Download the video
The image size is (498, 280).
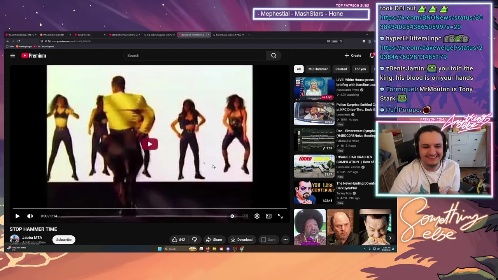pos(242,240)
